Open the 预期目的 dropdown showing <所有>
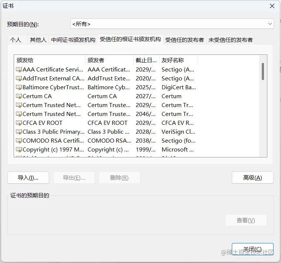This screenshot has height=263, width=281. [x=172, y=24]
